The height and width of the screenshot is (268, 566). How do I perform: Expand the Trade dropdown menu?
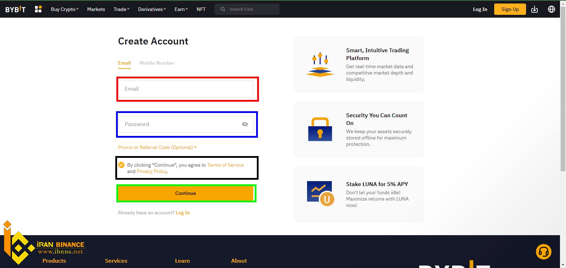(x=122, y=9)
